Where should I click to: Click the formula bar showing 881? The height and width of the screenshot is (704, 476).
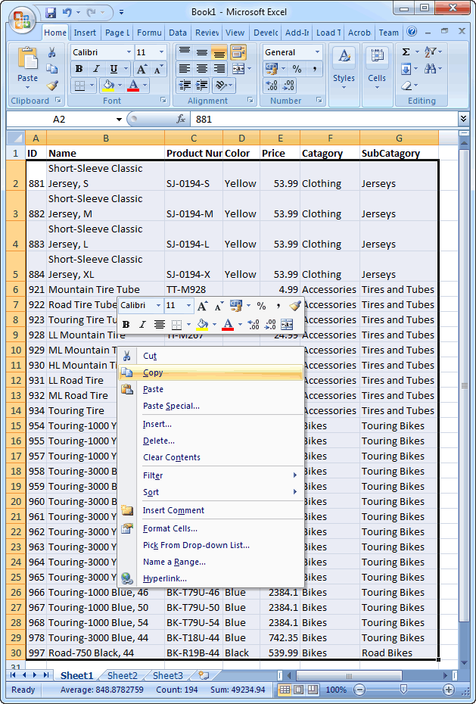324,120
